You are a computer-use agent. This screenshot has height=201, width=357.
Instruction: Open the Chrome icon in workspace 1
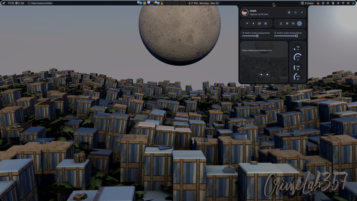coord(144,3)
